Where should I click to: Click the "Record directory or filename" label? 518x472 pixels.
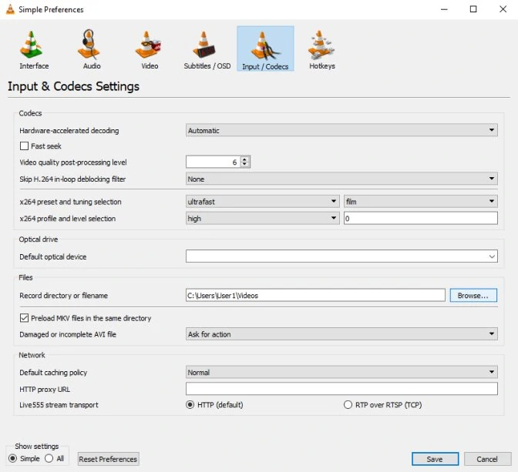63,296
